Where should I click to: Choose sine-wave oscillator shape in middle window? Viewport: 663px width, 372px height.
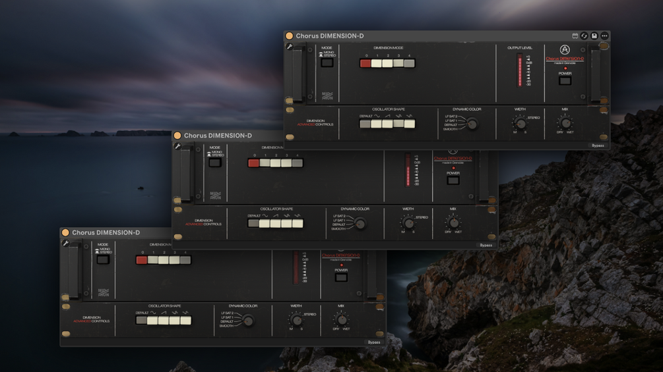(x=264, y=223)
